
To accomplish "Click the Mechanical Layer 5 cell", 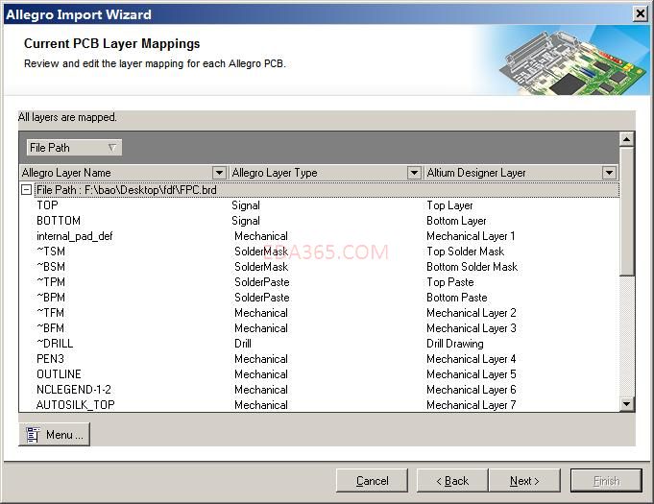I will [471, 374].
